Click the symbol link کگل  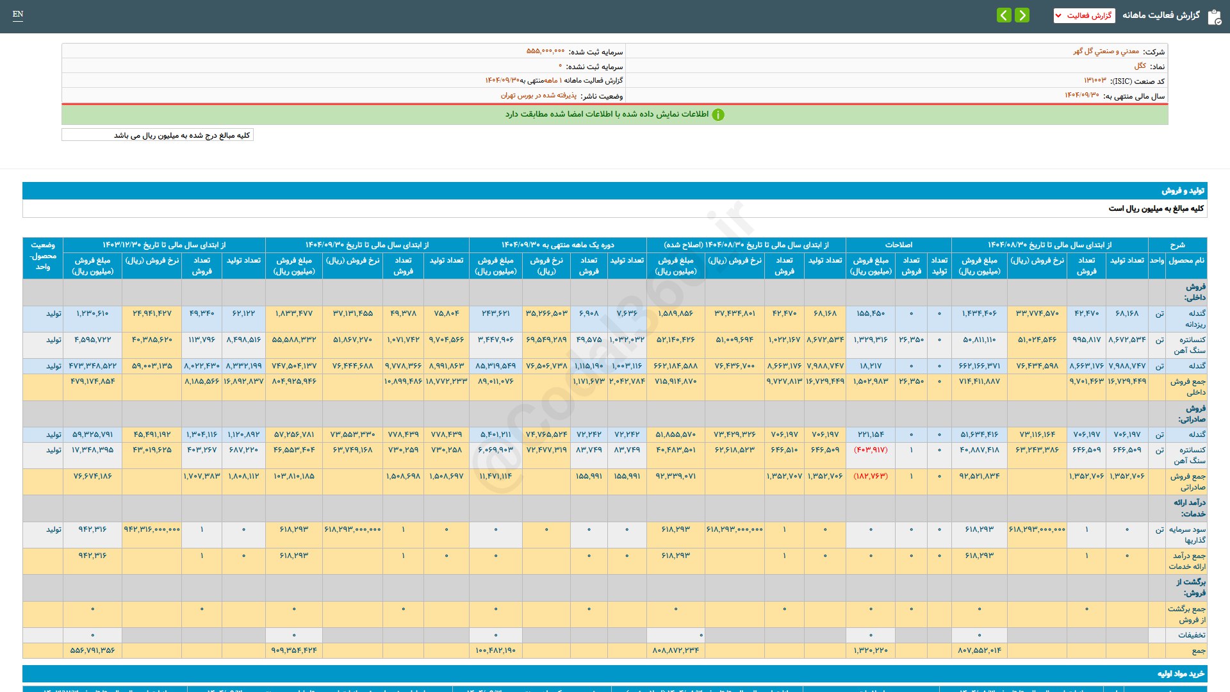[x=1140, y=66]
